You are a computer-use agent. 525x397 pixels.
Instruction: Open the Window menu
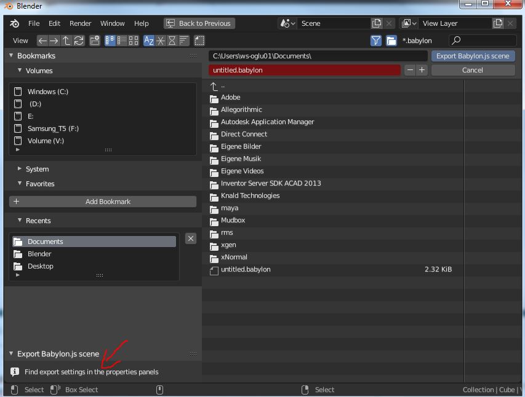tap(113, 23)
